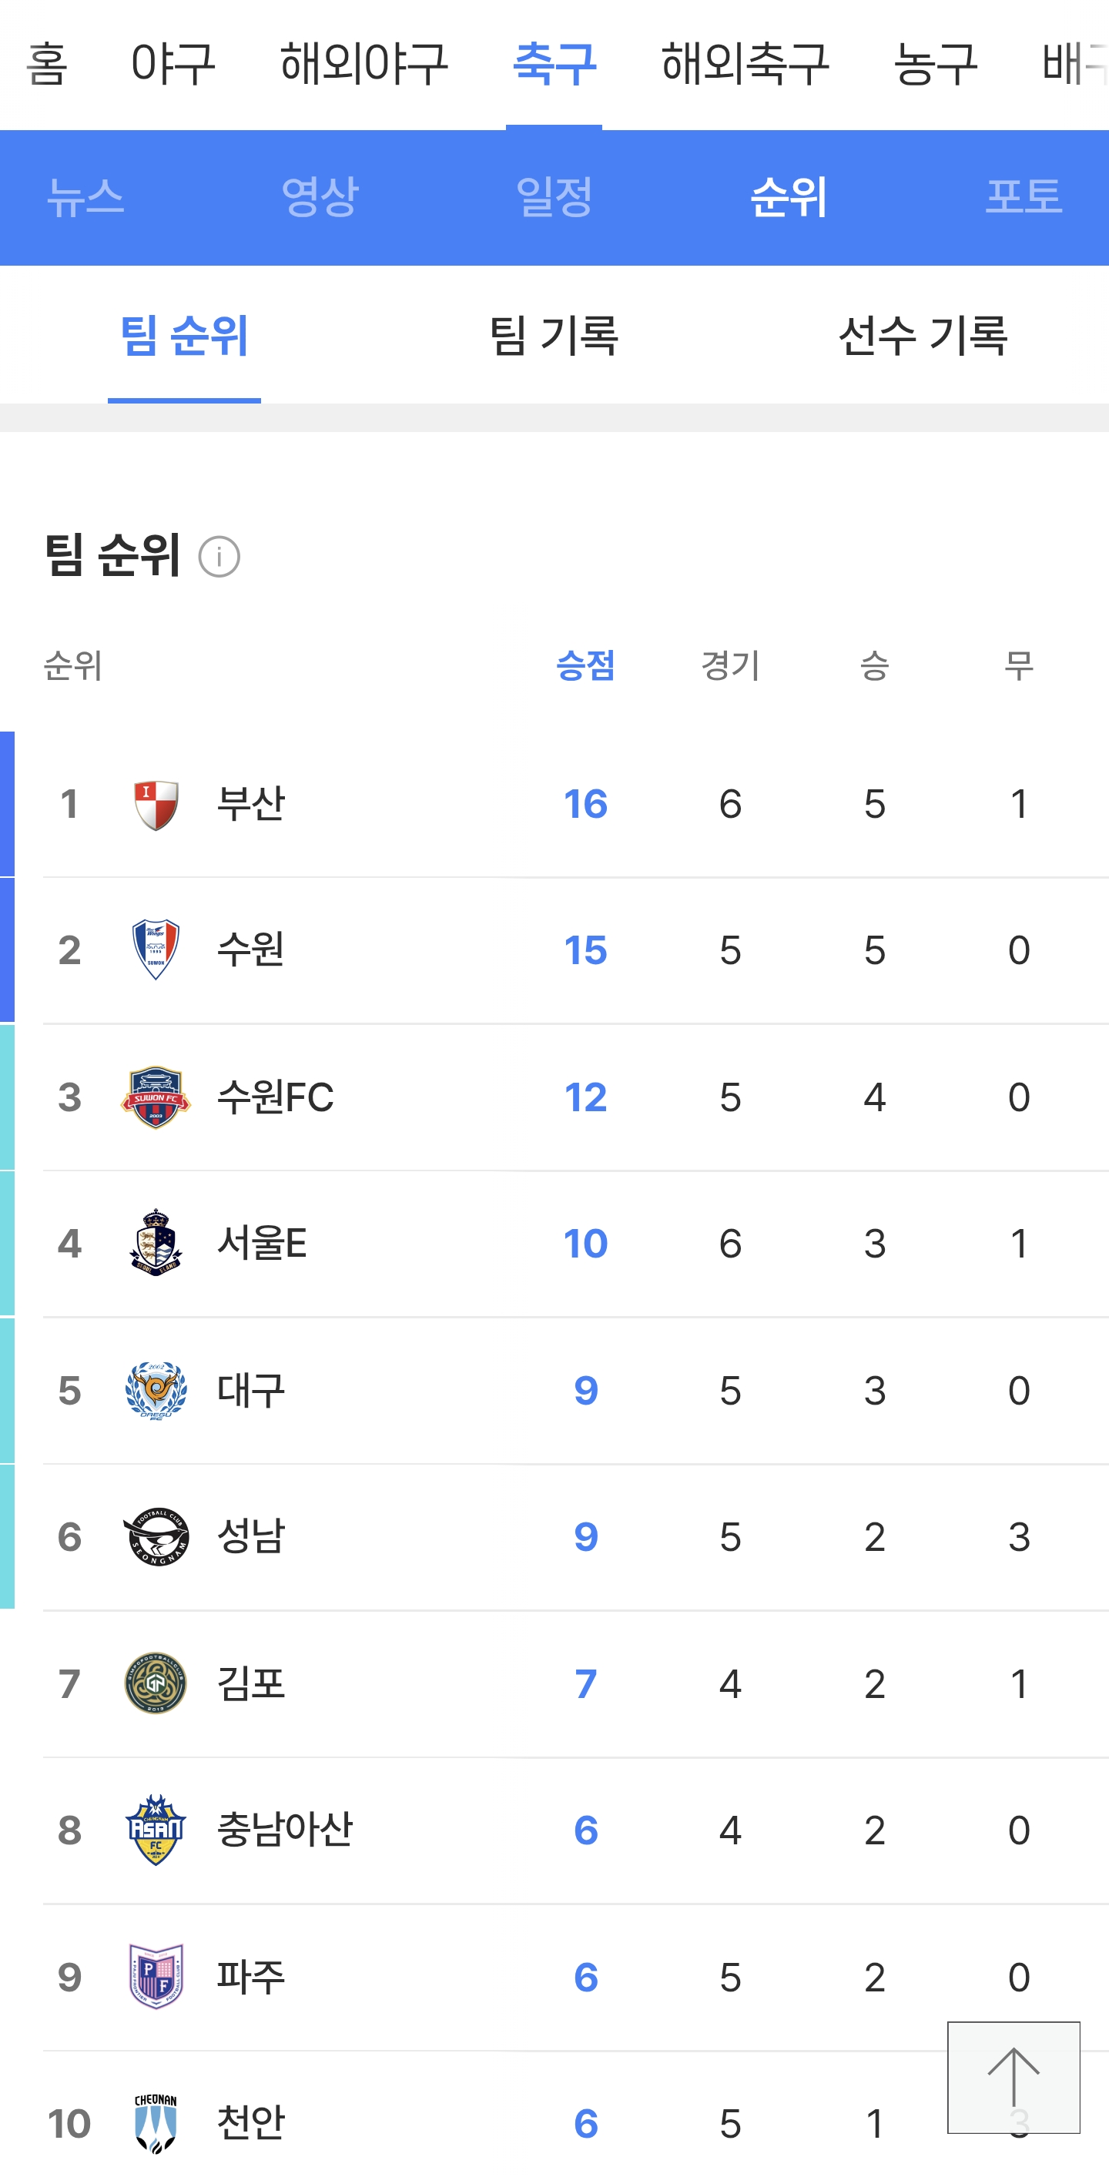Open the 일정 schedule tab

click(x=554, y=197)
